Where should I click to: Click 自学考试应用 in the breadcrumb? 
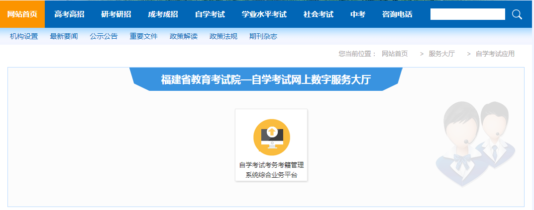coord(495,54)
